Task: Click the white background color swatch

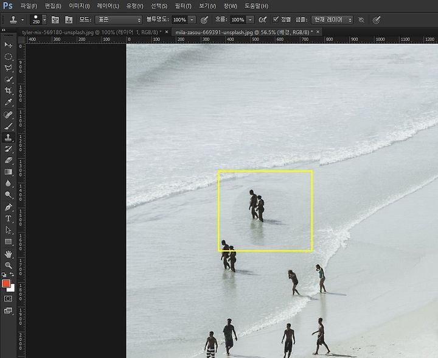Action: [12, 289]
